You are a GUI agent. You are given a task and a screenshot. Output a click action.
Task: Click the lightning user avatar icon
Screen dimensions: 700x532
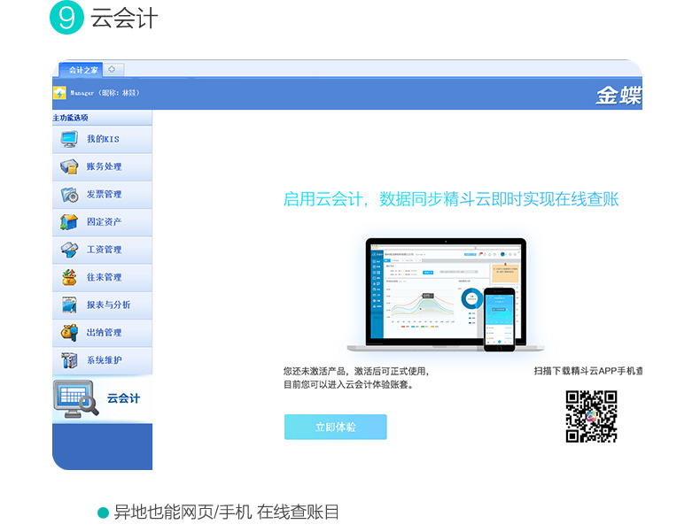pyautogui.click(x=59, y=93)
